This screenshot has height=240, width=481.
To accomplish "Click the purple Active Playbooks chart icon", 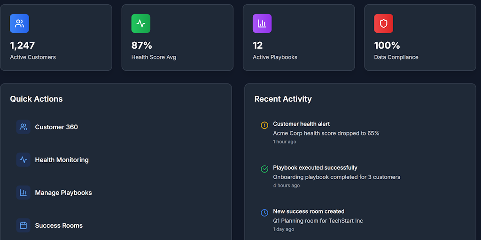I will (262, 23).
